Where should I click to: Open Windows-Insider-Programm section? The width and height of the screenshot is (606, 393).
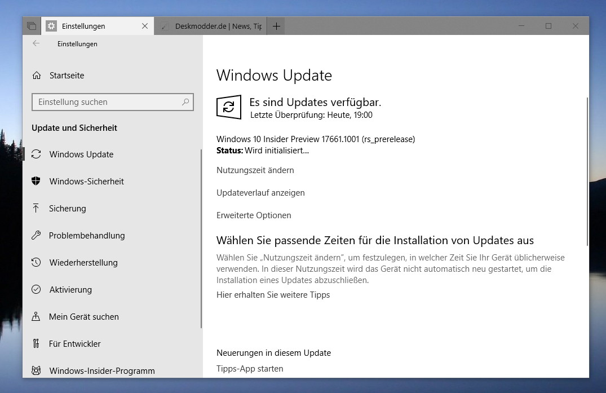[x=102, y=370]
